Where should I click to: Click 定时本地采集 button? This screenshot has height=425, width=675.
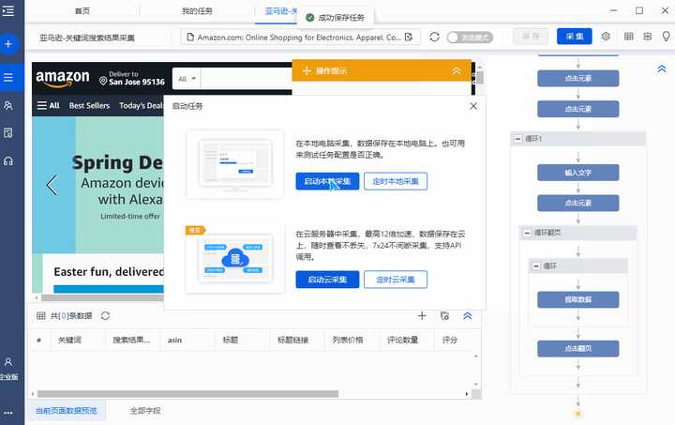coord(396,181)
